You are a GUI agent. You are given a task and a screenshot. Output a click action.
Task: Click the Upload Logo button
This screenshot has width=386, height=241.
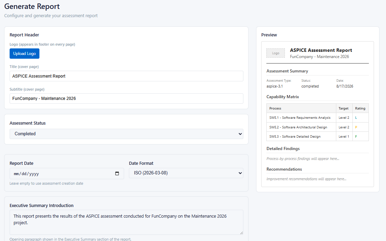click(24, 54)
